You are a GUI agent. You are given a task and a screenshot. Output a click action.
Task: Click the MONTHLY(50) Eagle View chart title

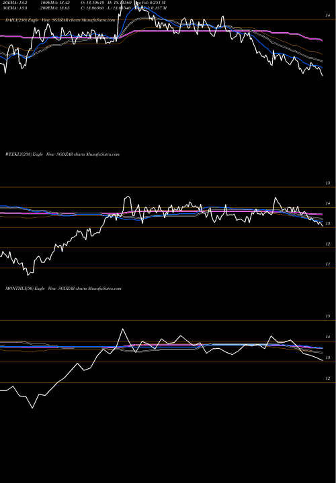[63, 288]
